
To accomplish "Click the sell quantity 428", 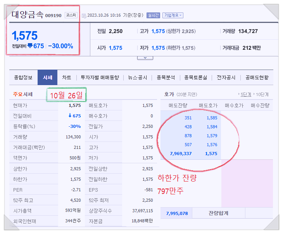I will (188, 127).
